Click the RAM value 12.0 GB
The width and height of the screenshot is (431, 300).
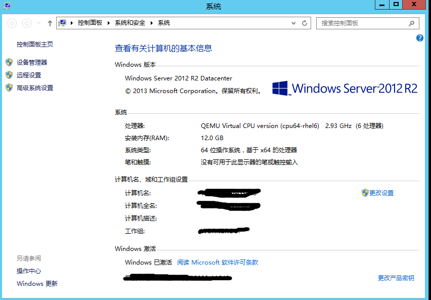click(212, 138)
